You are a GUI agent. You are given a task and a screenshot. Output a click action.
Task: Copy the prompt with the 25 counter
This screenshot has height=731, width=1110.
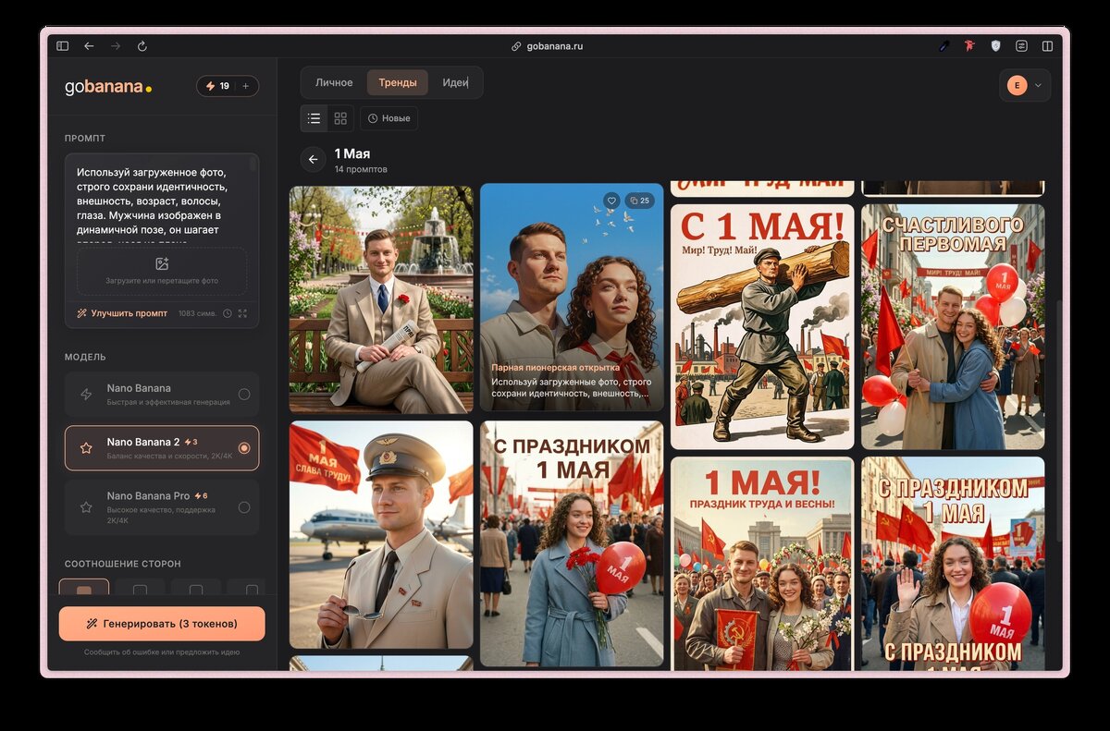pyautogui.click(x=638, y=200)
